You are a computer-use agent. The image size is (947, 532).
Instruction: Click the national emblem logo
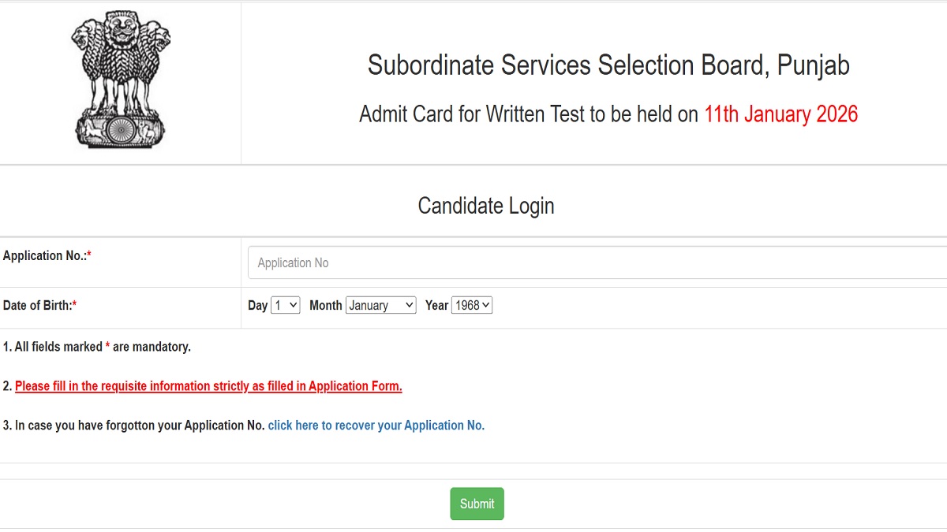coord(118,79)
